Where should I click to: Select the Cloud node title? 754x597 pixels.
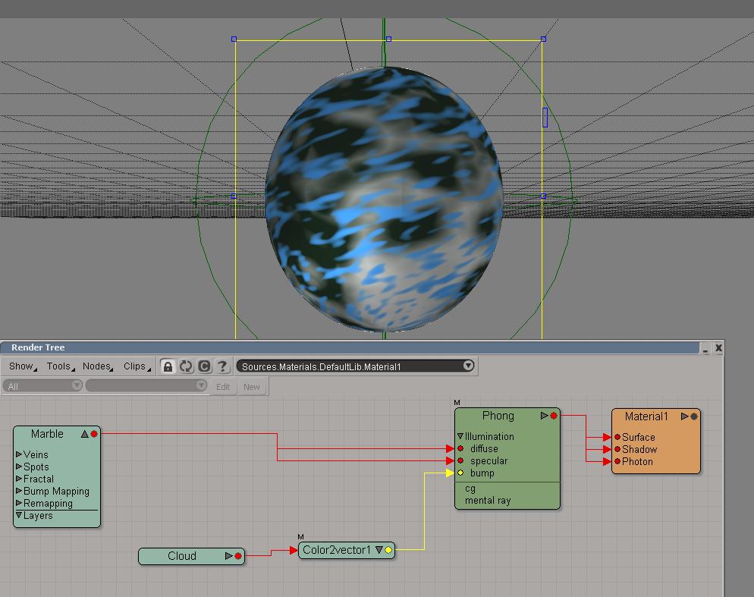(x=182, y=556)
